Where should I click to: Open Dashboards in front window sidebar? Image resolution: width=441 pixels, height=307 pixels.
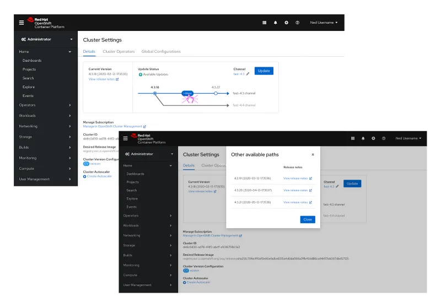coord(135,174)
